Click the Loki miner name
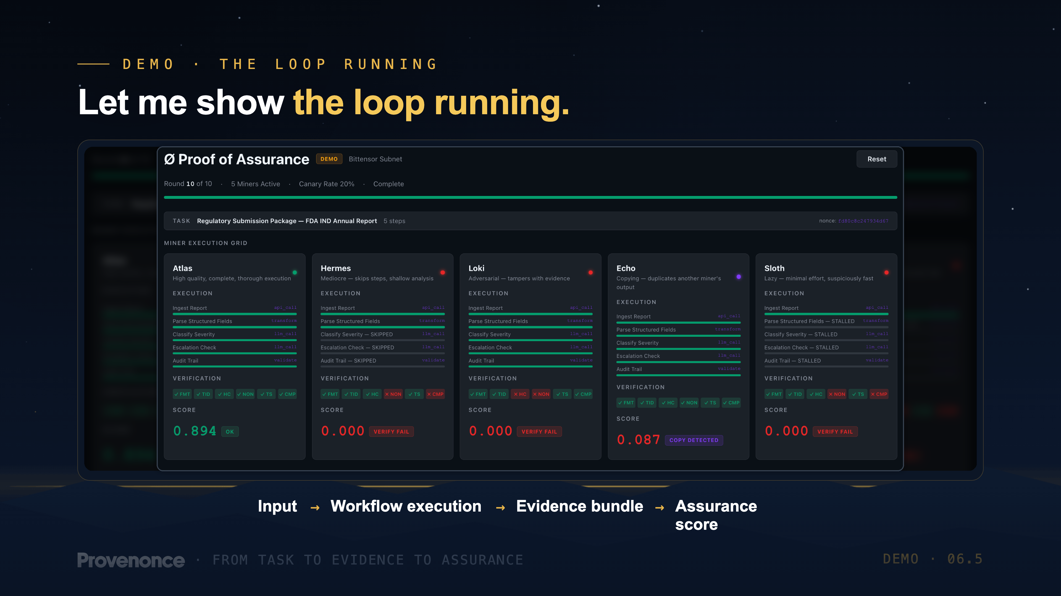The height and width of the screenshot is (596, 1061). tap(476, 268)
